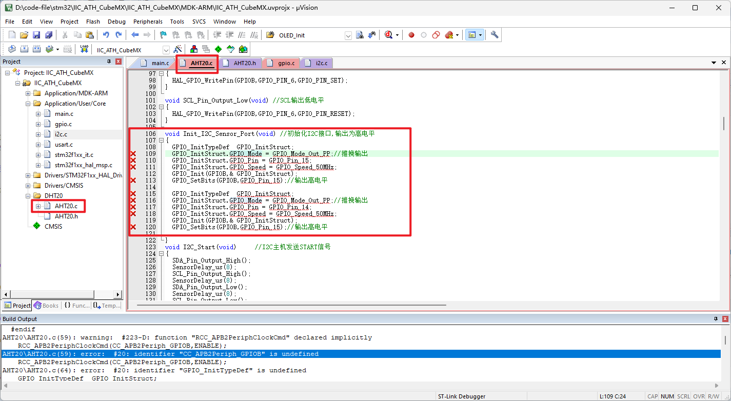Screen dimensions: 731x401
Task: Download code to flash with LOAD icon
Action: click(84, 49)
